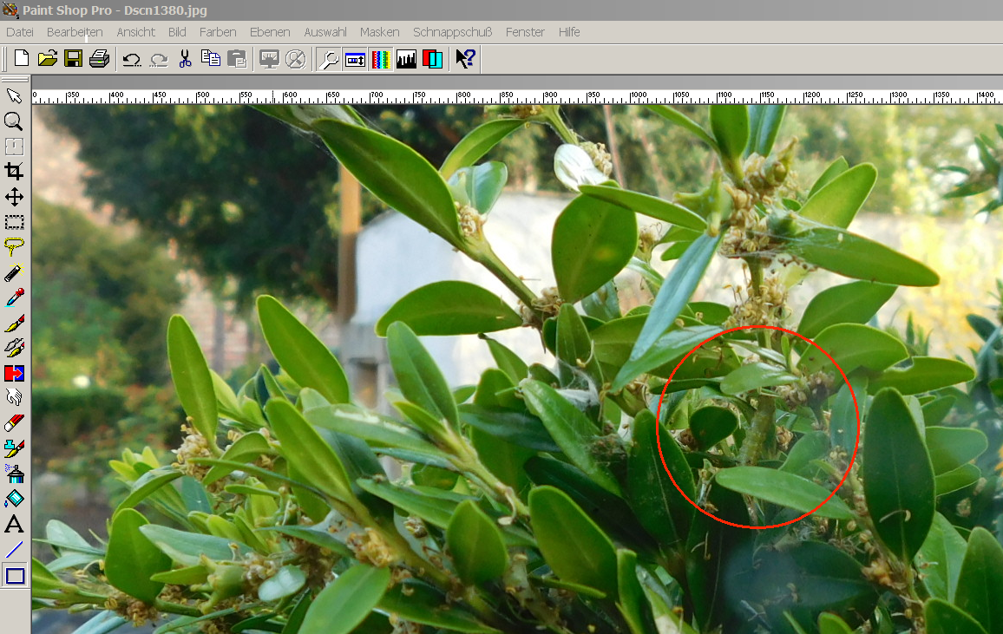Viewport: 1003px width, 634px height.
Task: Select the Deformation tool
Action: pyautogui.click(x=14, y=147)
